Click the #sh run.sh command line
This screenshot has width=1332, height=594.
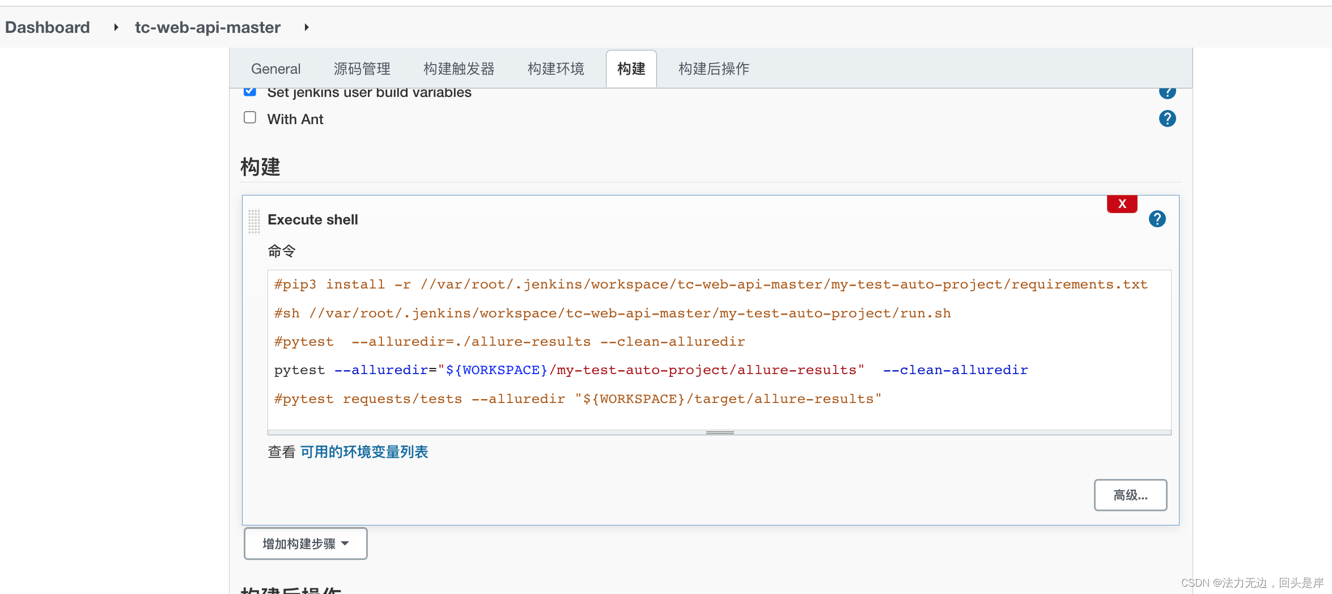[x=612, y=313]
